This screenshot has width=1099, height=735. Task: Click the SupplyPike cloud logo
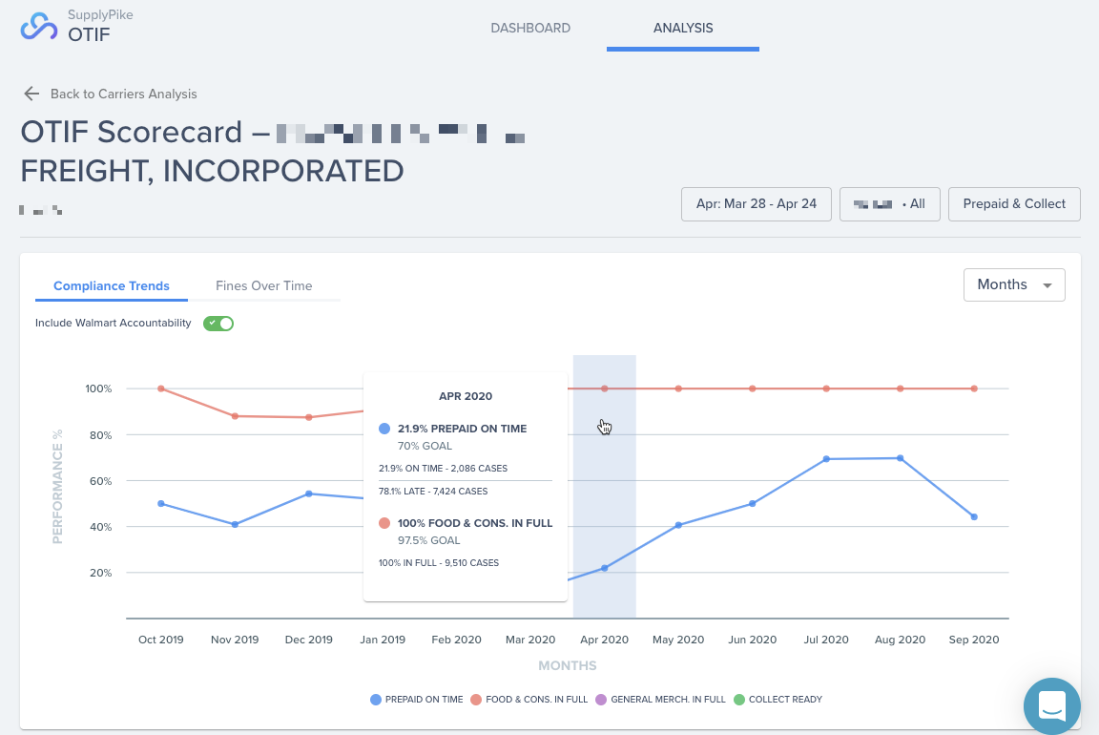coord(38,27)
